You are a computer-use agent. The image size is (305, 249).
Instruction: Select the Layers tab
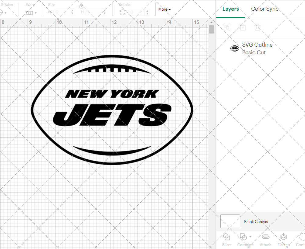click(x=231, y=9)
